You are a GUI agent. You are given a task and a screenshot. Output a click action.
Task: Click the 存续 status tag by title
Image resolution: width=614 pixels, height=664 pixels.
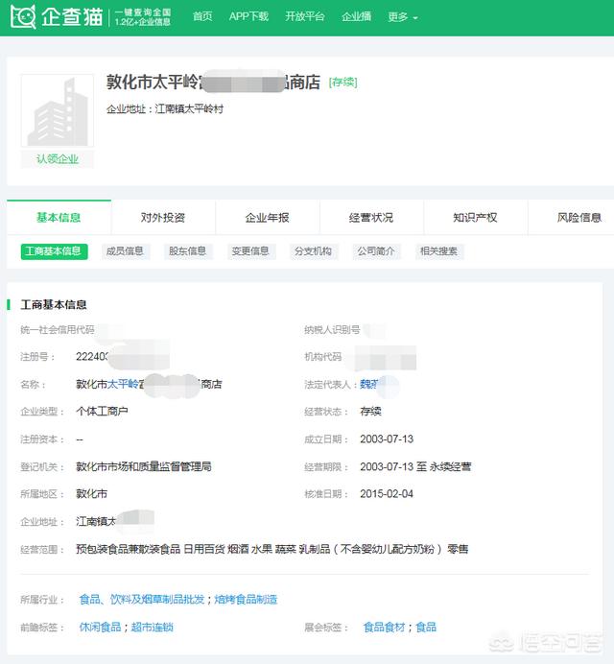click(343, 83)
